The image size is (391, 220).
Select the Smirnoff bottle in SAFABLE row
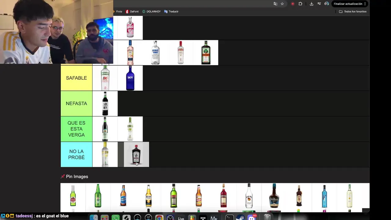click(x=105, y=78)
